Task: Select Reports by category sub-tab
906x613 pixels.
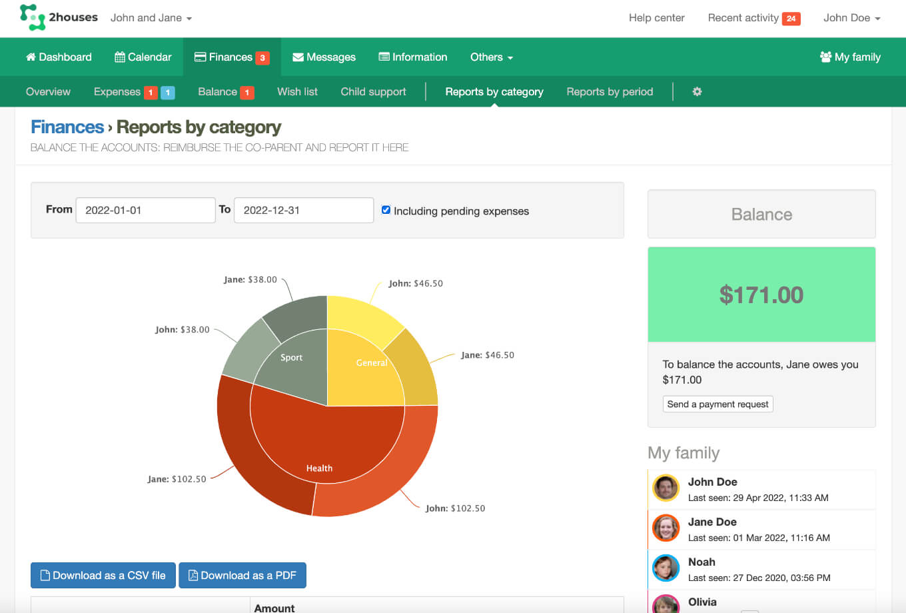Action: [494, 92]
